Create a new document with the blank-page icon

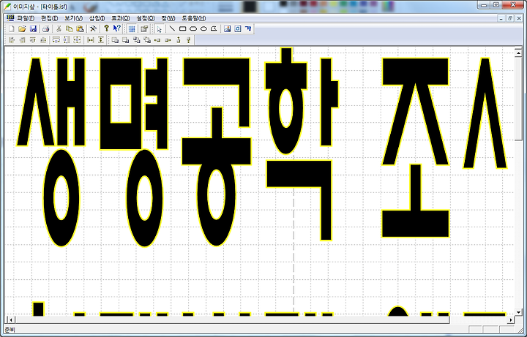12,29
